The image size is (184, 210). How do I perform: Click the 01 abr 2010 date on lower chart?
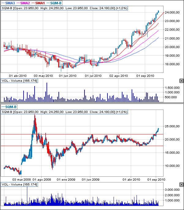(x=131, y=180)
